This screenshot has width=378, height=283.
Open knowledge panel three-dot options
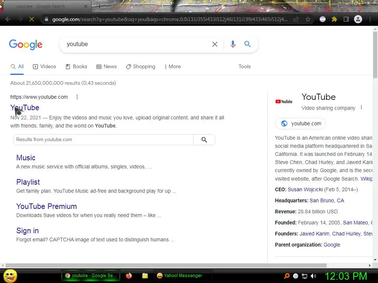coord(361,107)
